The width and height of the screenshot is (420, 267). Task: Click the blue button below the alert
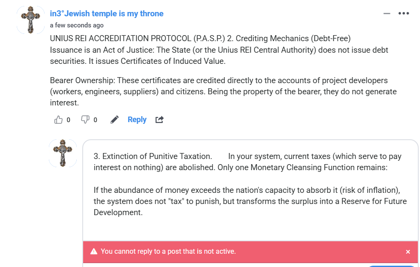[x=392, y=266]
